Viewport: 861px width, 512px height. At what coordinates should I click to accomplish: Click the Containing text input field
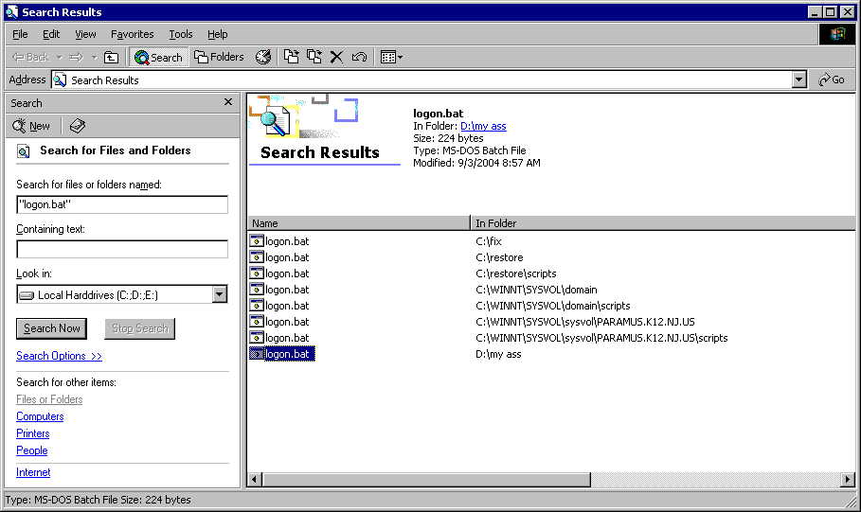[122, 249]
